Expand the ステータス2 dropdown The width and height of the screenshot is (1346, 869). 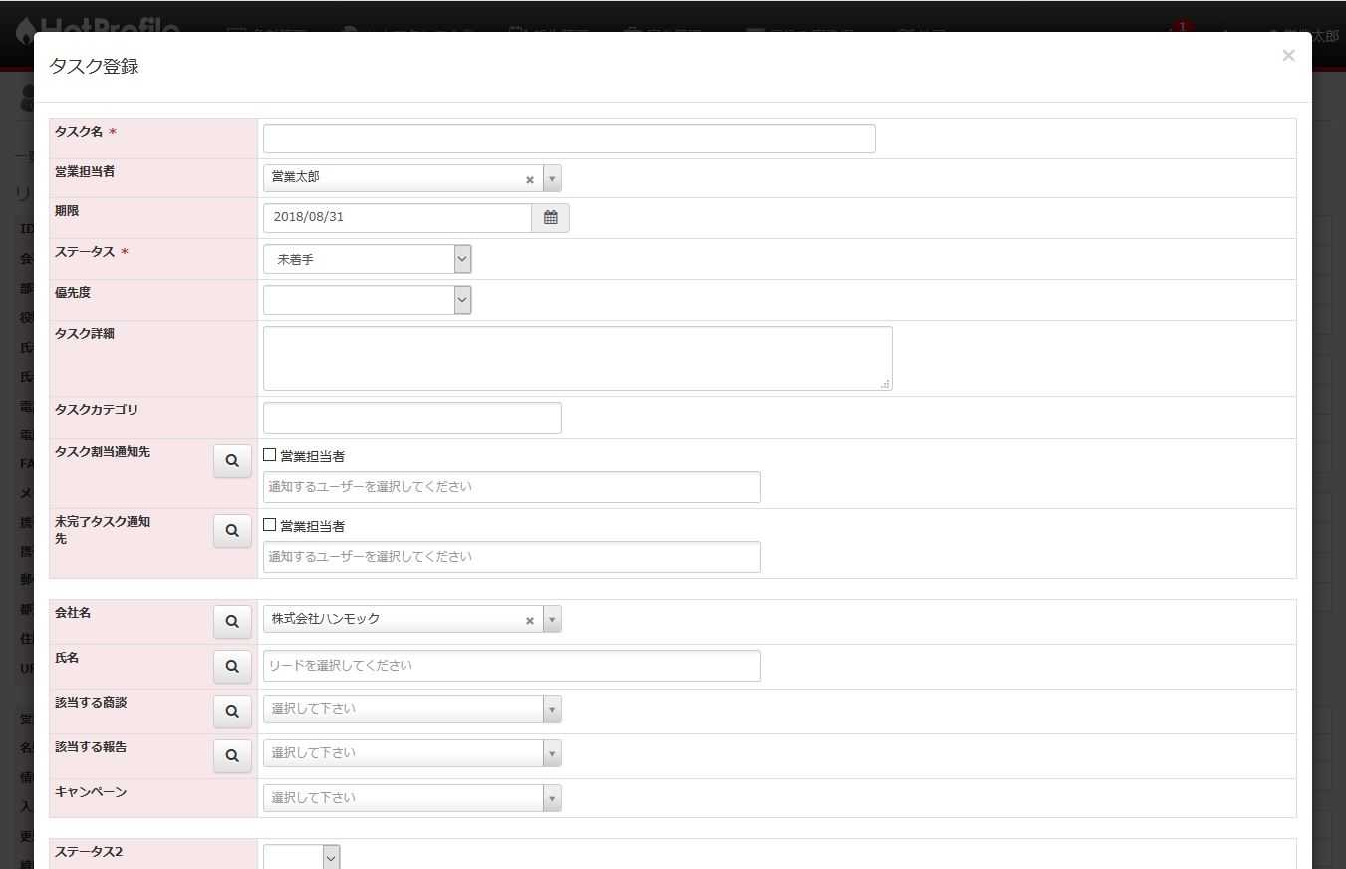pos(302,857)
